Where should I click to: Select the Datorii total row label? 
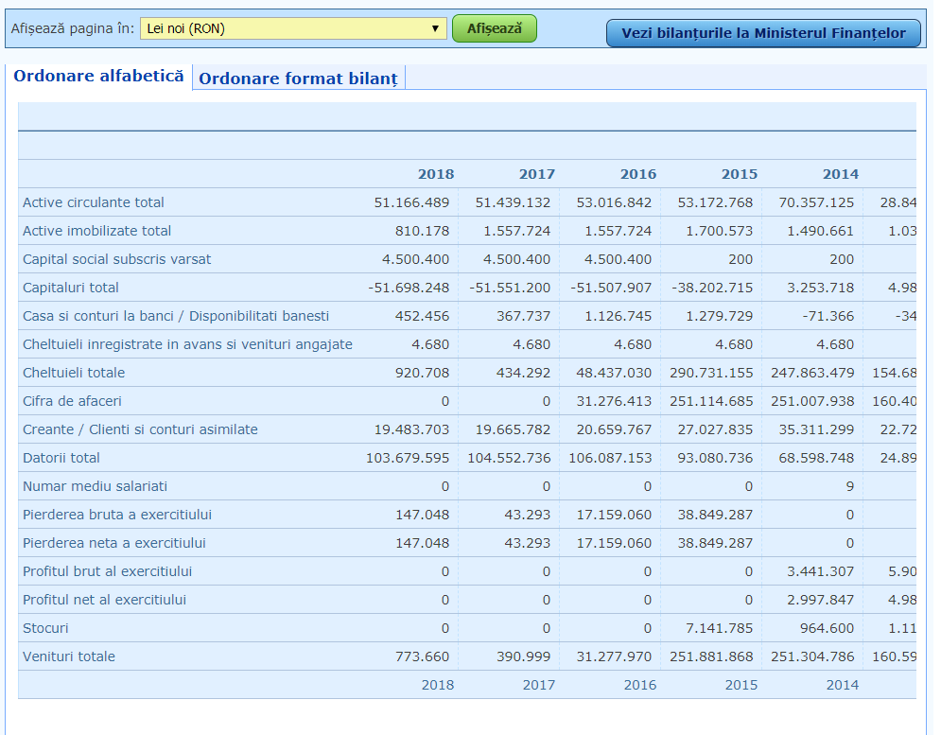(61, 458)
